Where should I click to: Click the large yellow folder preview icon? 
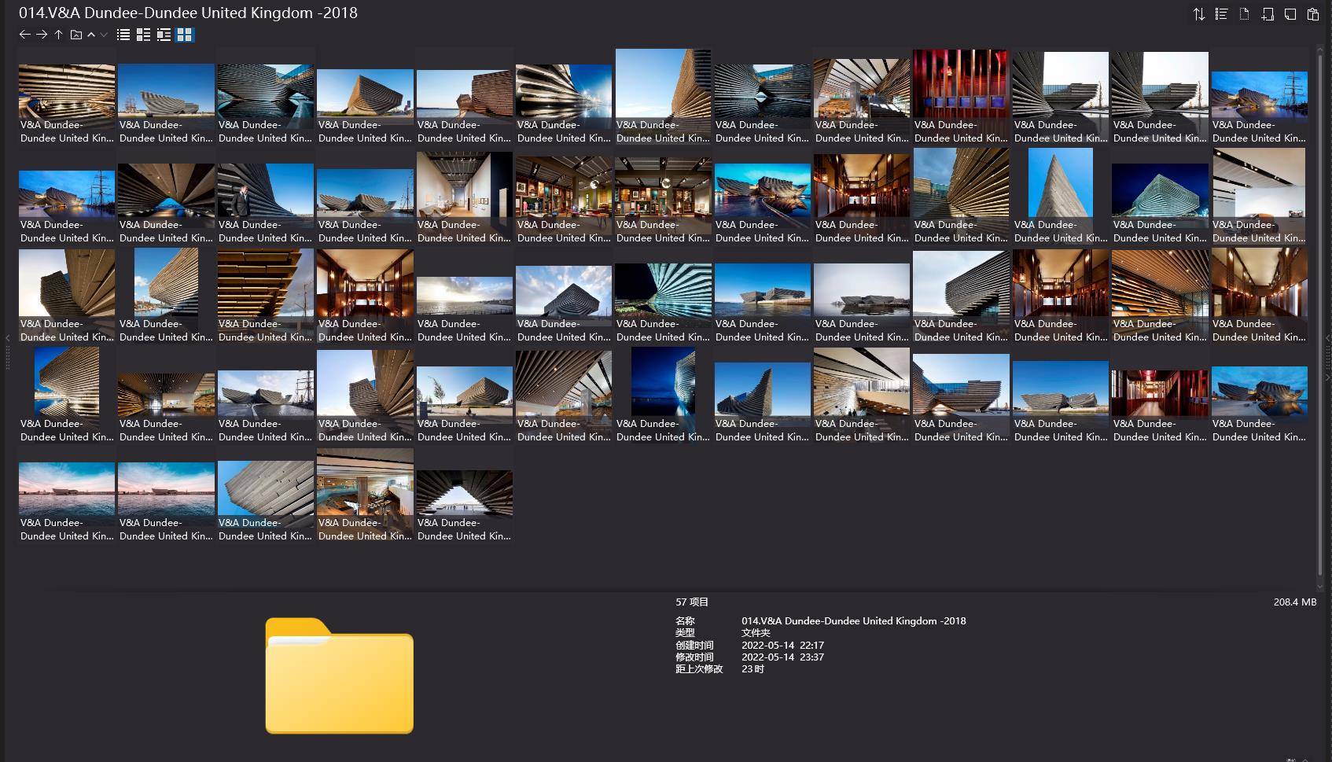[x=339, y=675]
